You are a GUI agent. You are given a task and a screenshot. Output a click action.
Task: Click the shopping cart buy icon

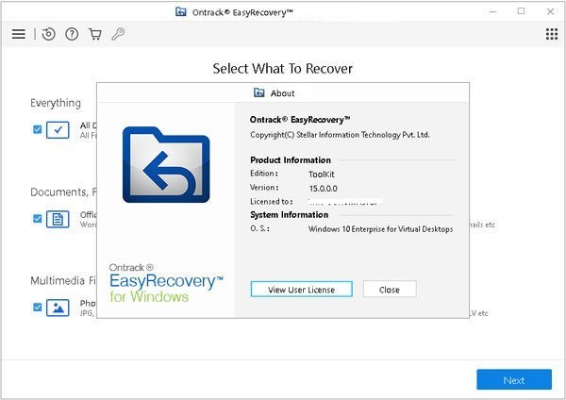click(x=94, y=34)
